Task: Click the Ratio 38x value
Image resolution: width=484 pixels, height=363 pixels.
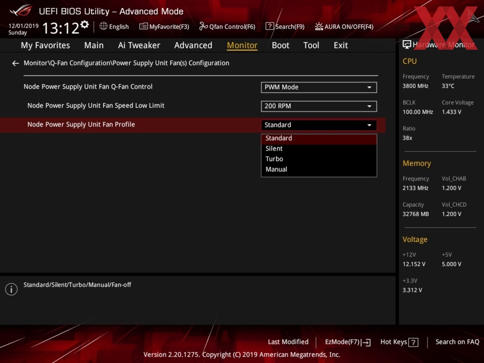Action: click(407, 138)
